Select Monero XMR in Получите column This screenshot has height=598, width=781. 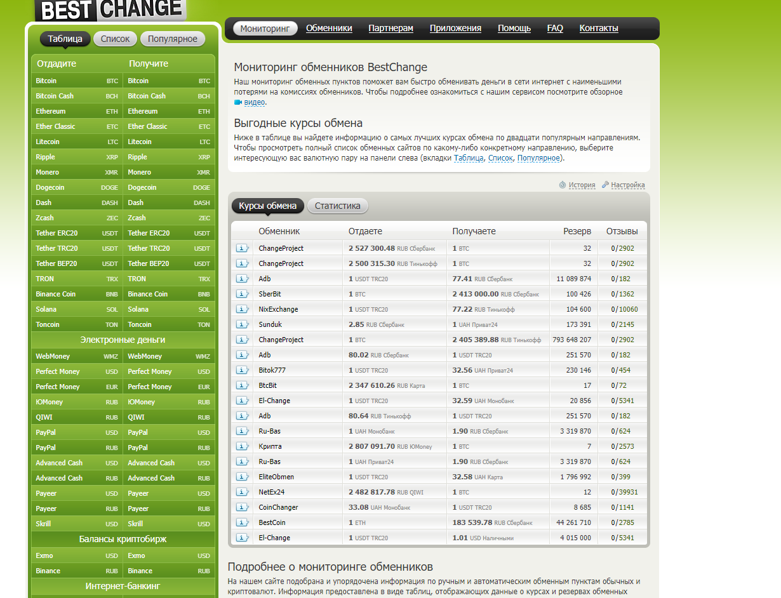(x=169, y=172)
